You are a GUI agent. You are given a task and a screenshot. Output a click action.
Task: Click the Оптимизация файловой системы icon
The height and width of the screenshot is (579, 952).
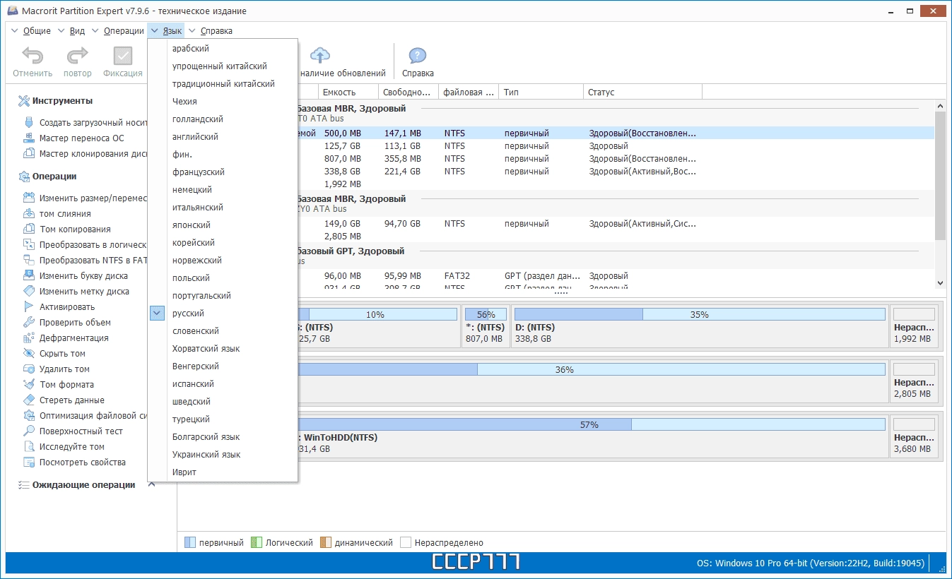[29, 416]
